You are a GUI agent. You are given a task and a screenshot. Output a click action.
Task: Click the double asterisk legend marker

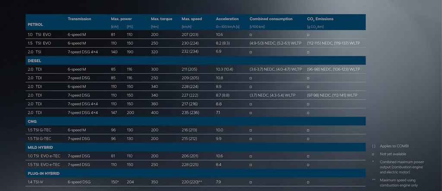pos(374,179)
